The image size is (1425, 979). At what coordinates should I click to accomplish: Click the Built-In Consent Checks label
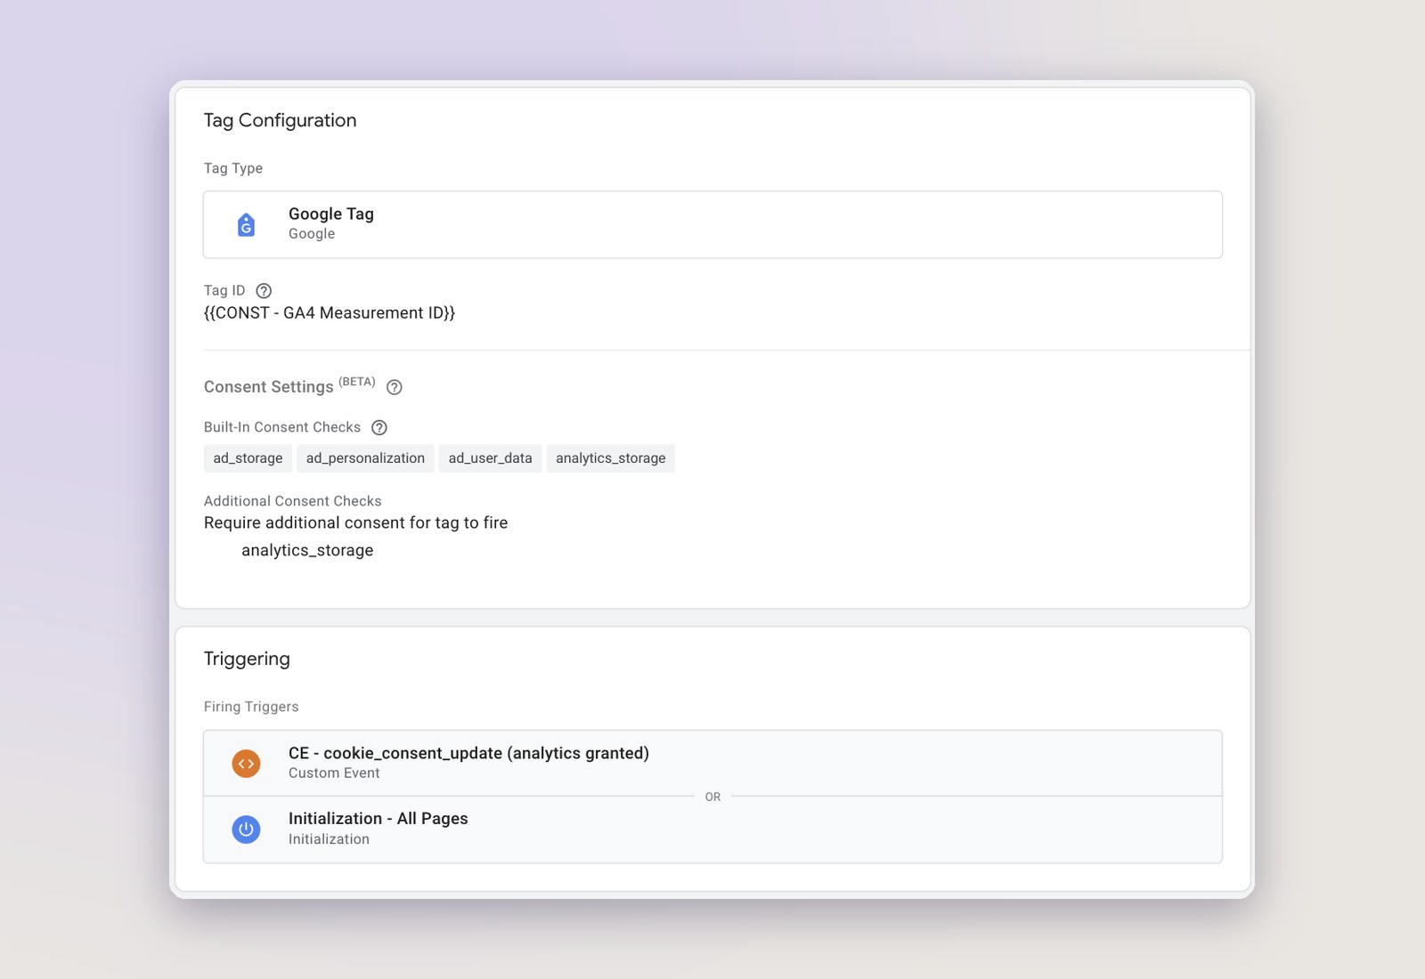pyautogui.click(x=282, y=427)
